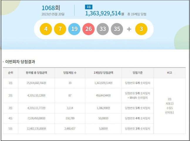This screenshot has height=141, width=190.
Task: Click the 등위별 총 당첨금액 column header
Action: click(x=36, y=73)
